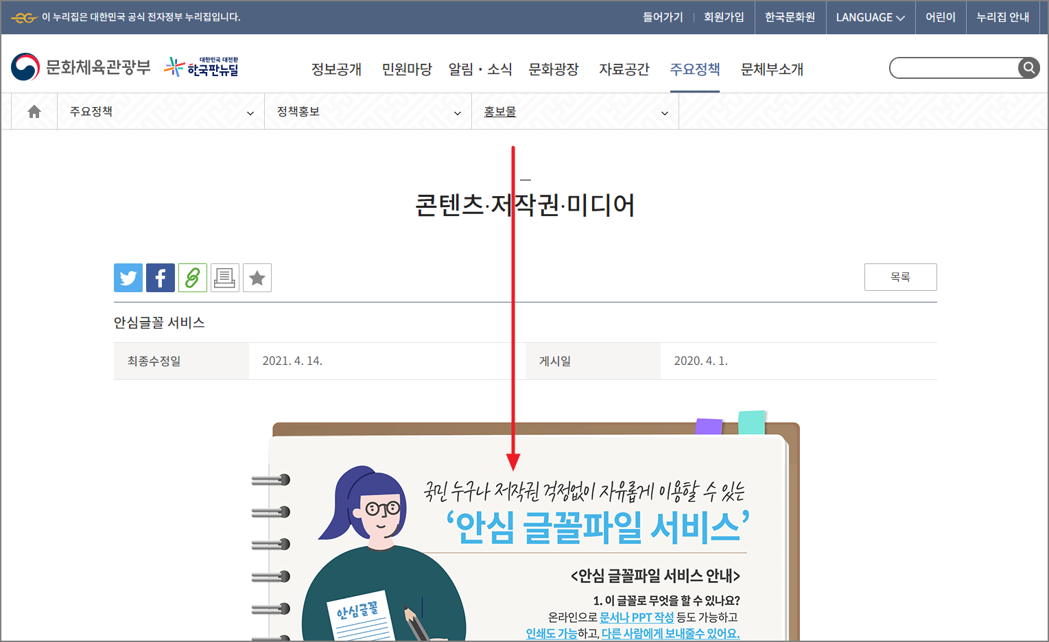This screenshot has width=1049, height=642.
Task: Click the search magnifier icon
Action: (x=1028, y=68)
